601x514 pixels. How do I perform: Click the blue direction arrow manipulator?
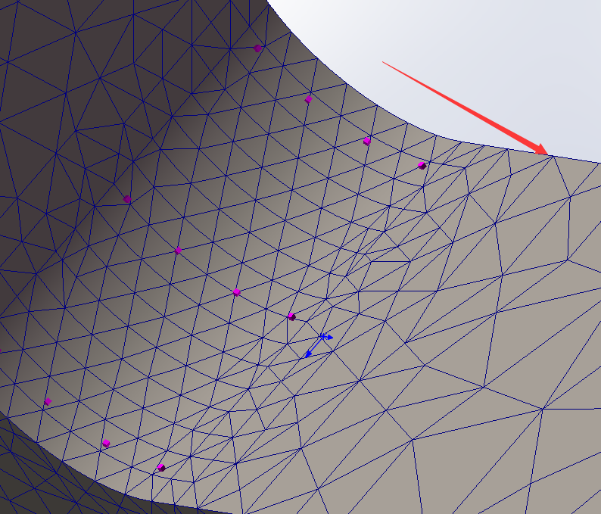(319, 345)
